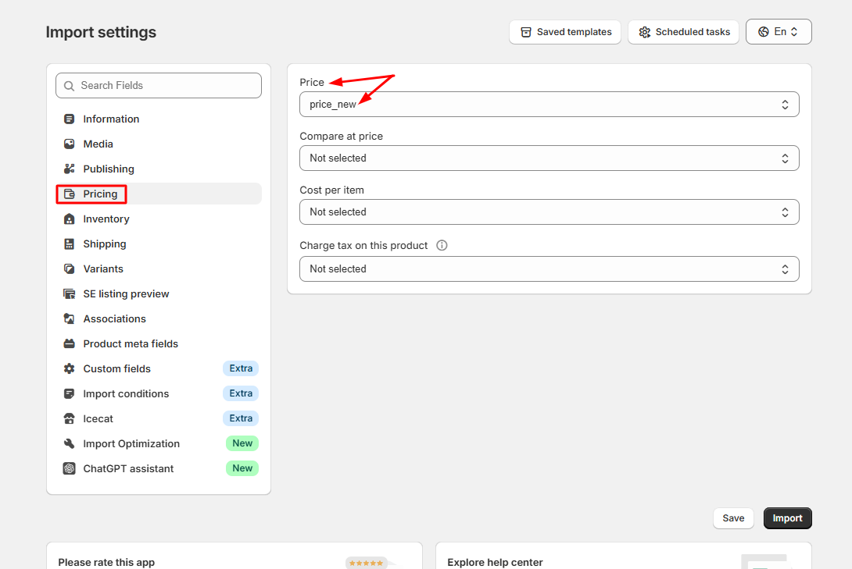Click the 'Explore help center' text

point(495,563)
